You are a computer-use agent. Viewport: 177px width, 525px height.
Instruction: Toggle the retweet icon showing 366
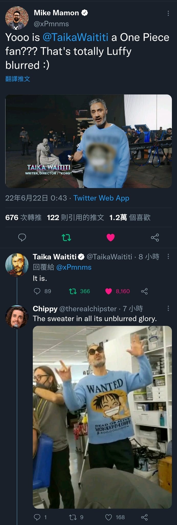click(73, 291)
